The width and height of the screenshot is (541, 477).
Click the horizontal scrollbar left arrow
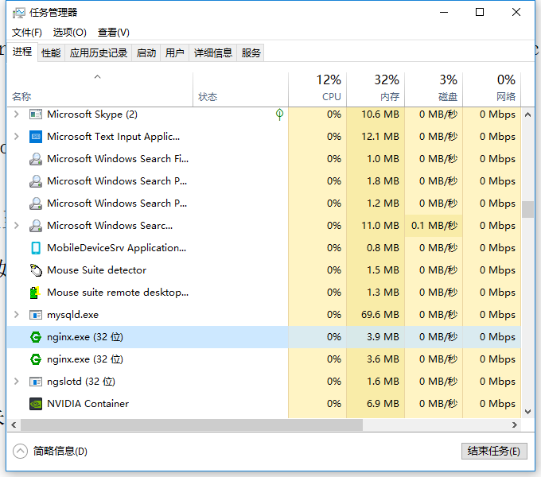pos(14,425)
